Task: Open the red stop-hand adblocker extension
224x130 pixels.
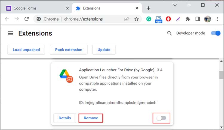Action: point(168,19)
